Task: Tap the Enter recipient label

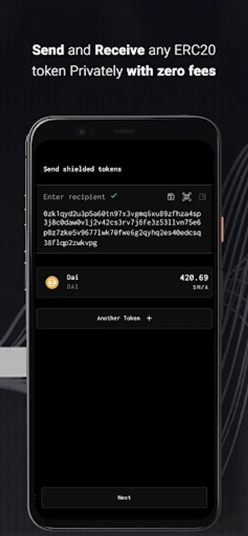Action: coord(74,197)
